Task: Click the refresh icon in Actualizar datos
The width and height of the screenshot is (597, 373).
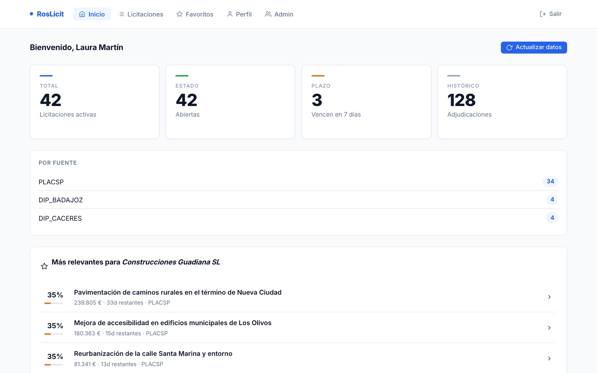Action: click(509, 47)
